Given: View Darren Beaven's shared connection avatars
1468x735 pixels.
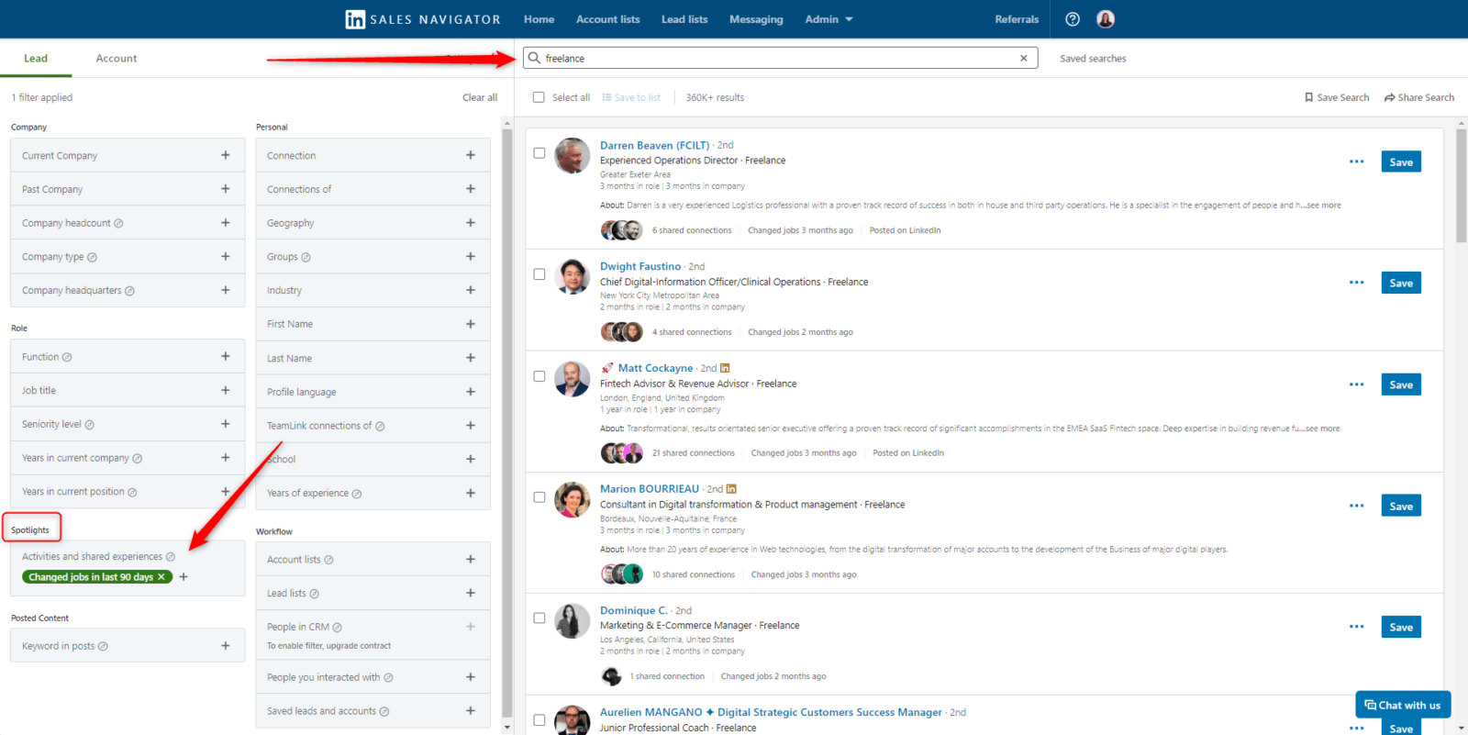Looking at the screenshot, I should click(622, 230).
